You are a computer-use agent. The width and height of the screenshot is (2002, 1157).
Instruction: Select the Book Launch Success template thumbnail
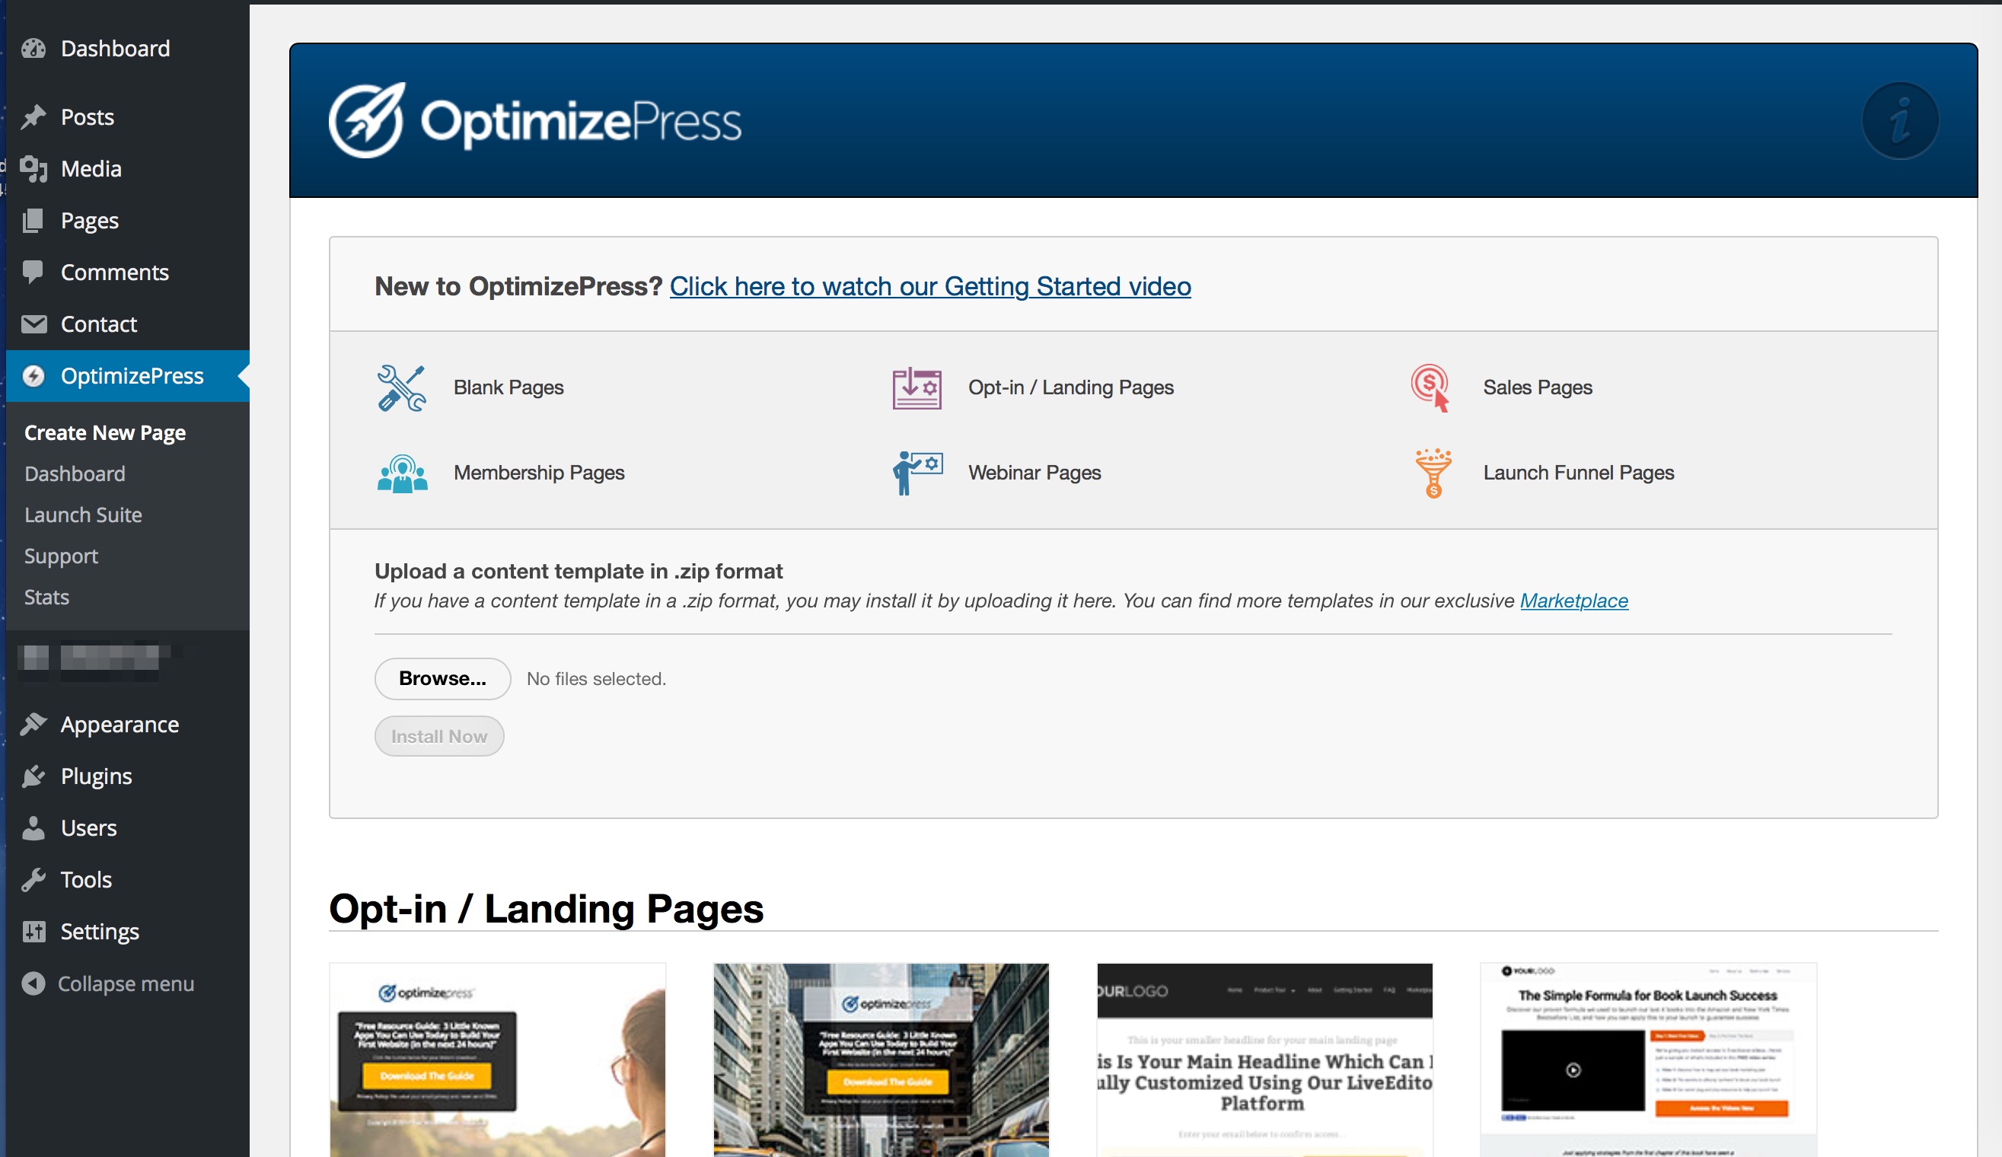1647,1060
